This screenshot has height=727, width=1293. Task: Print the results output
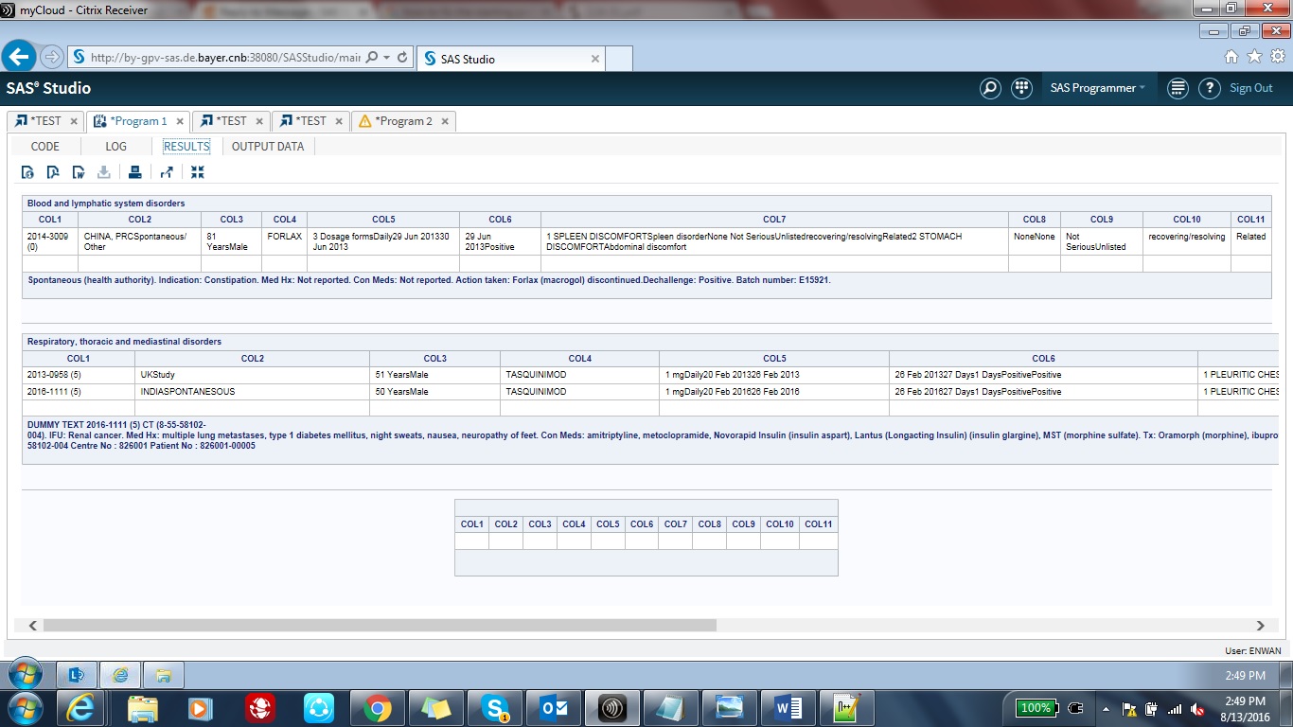point(134,171)
